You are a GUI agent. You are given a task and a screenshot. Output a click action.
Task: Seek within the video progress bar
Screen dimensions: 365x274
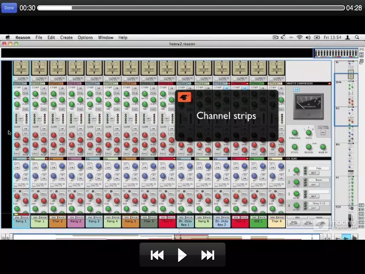pyautogui.click(x=191, y=8)
